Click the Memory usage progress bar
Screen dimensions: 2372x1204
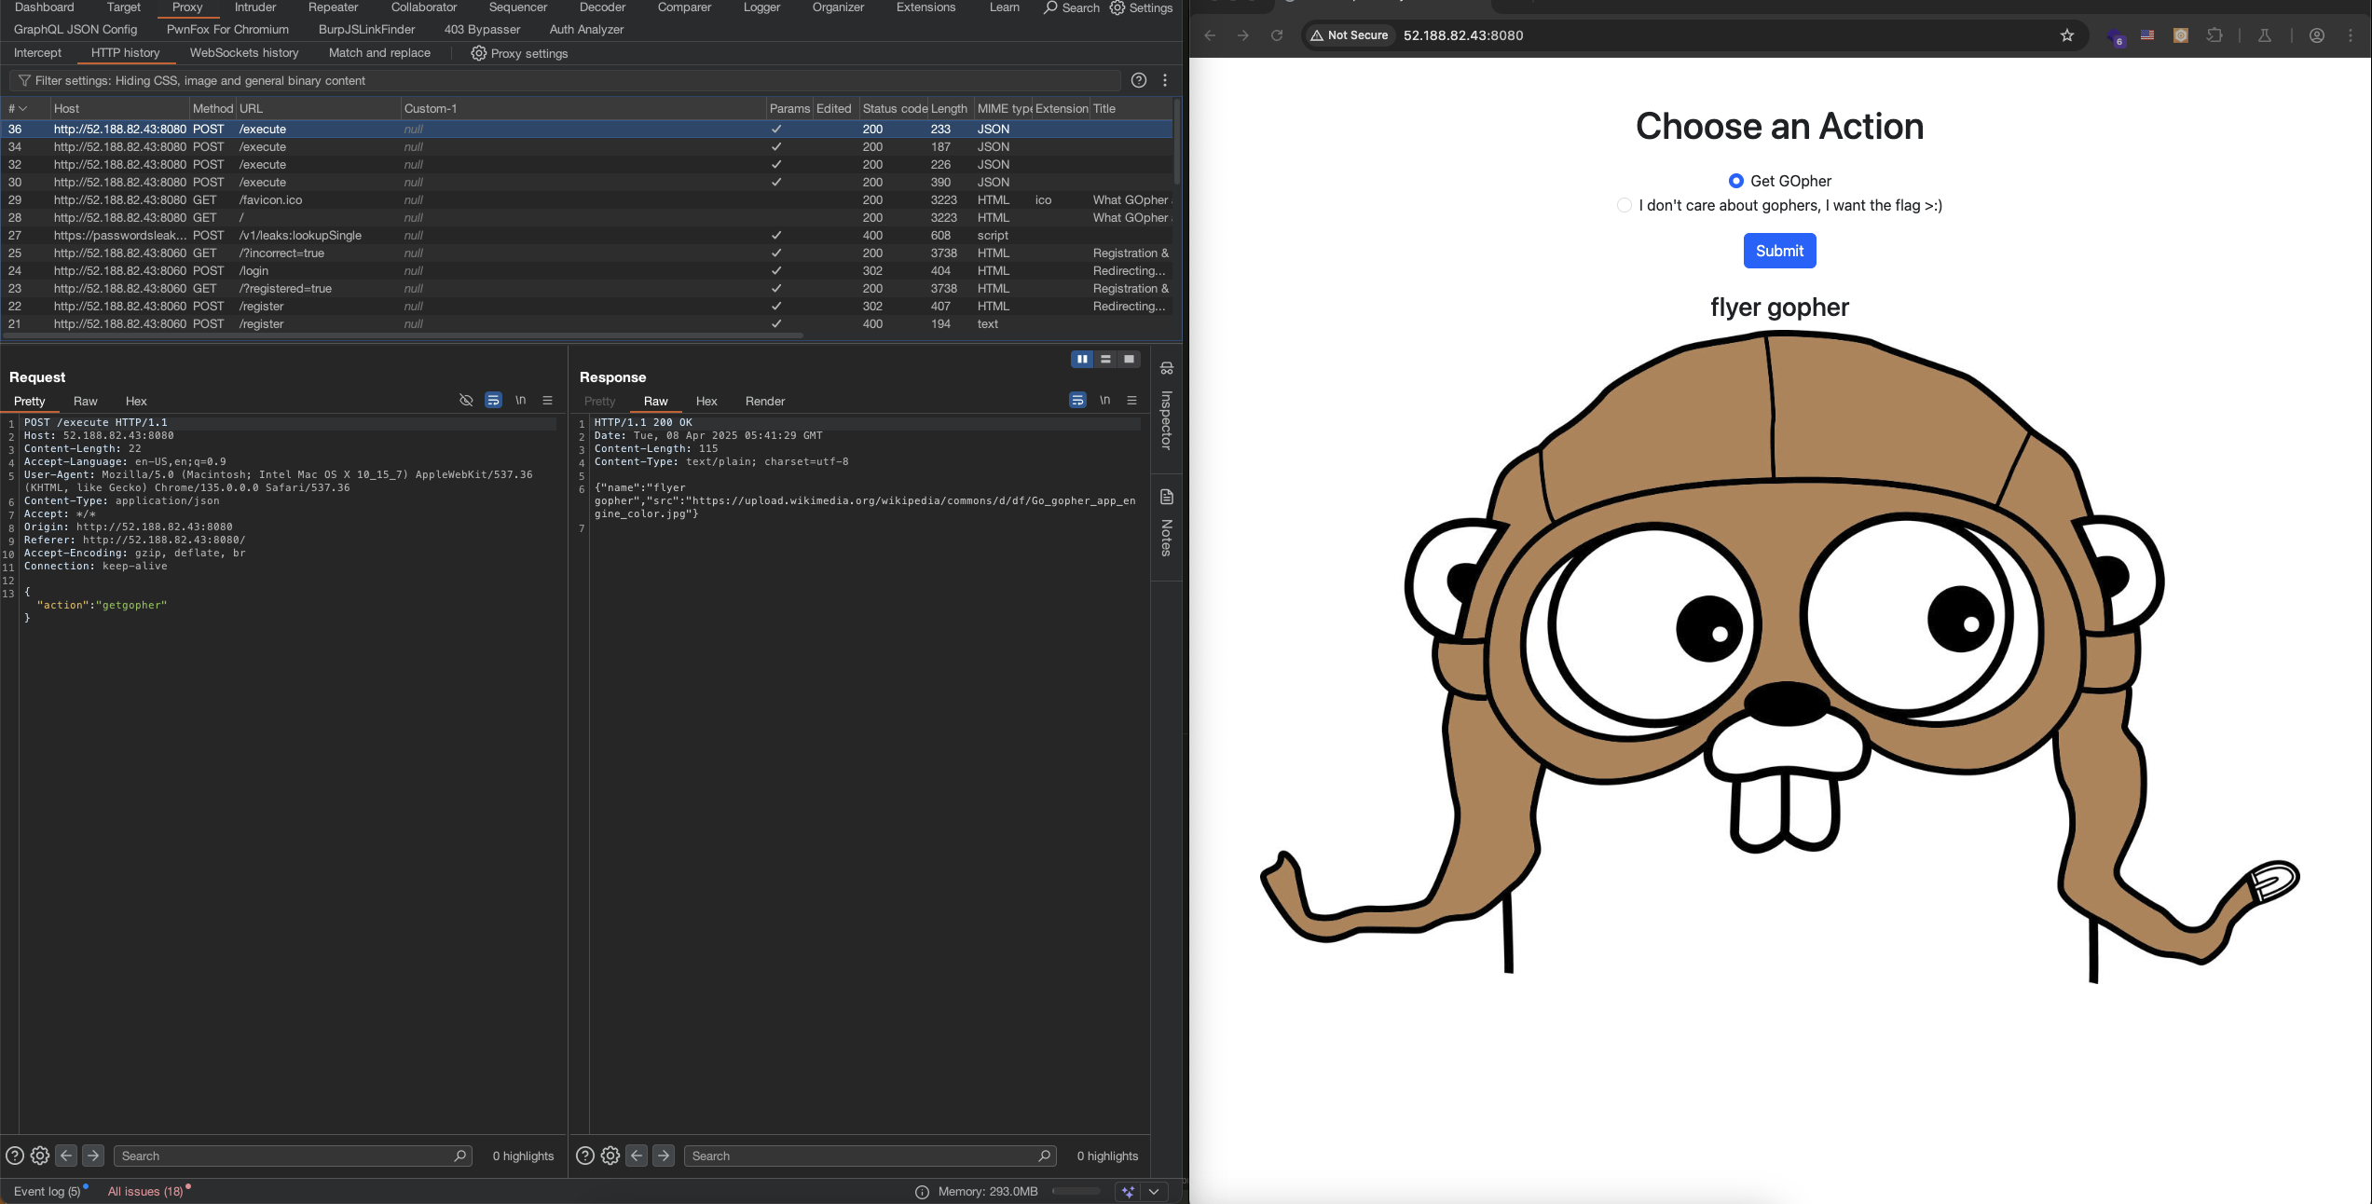tap(1076, 1192)
